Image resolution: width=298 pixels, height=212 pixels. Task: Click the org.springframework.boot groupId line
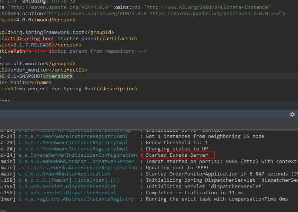pos(57,32)
